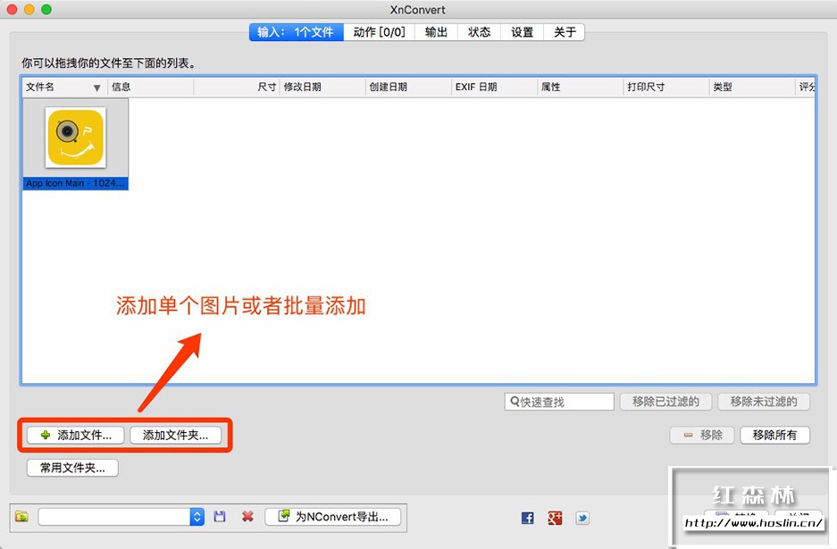Switch to the 状态 tab

click(x=479, y=32)
